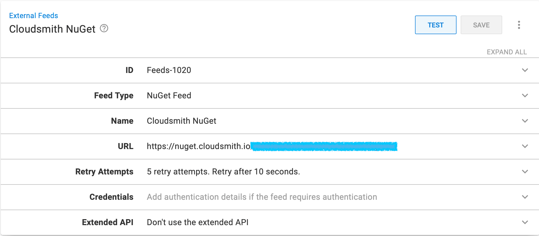Click the 5 retry attempts summary
The width and height of the screenshot is (539, 236).
pos(223,172)
